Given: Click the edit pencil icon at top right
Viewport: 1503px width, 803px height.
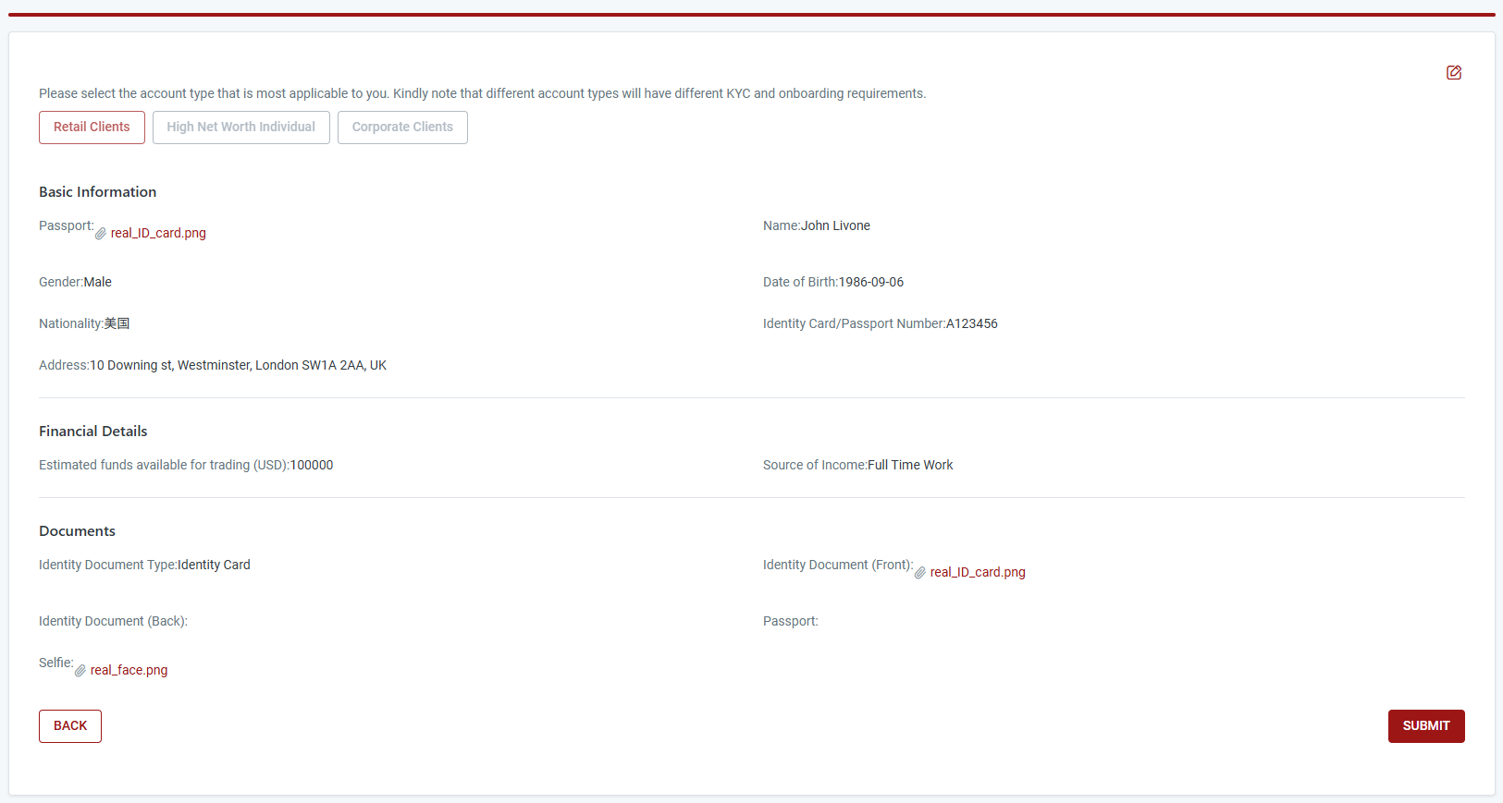Looking at the screenshot, I should click(x=1454, y=73).
